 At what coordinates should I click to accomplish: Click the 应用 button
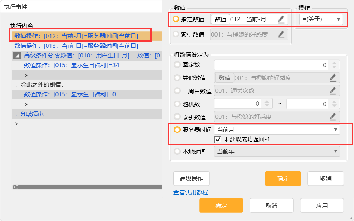pos(322,205)
